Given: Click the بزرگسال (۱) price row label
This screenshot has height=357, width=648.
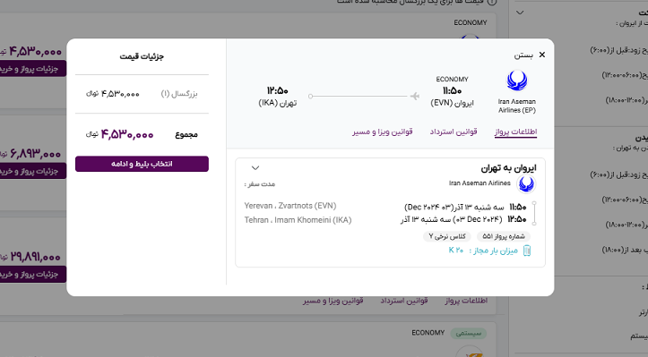Looking at the screenshot, I should point(179,94).
